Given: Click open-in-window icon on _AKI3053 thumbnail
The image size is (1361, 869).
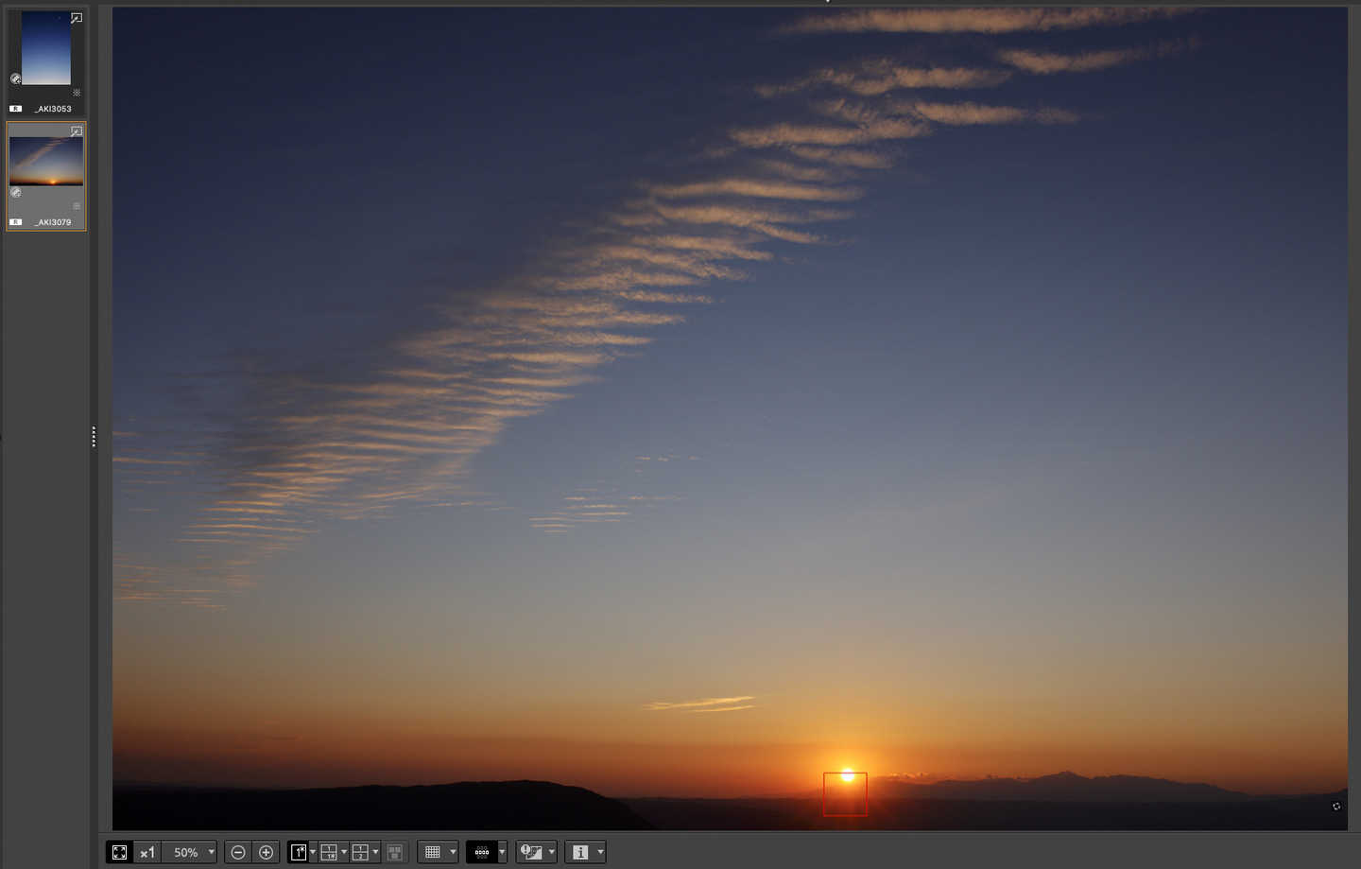Looking at the screenshot, I should pos(77,18).
